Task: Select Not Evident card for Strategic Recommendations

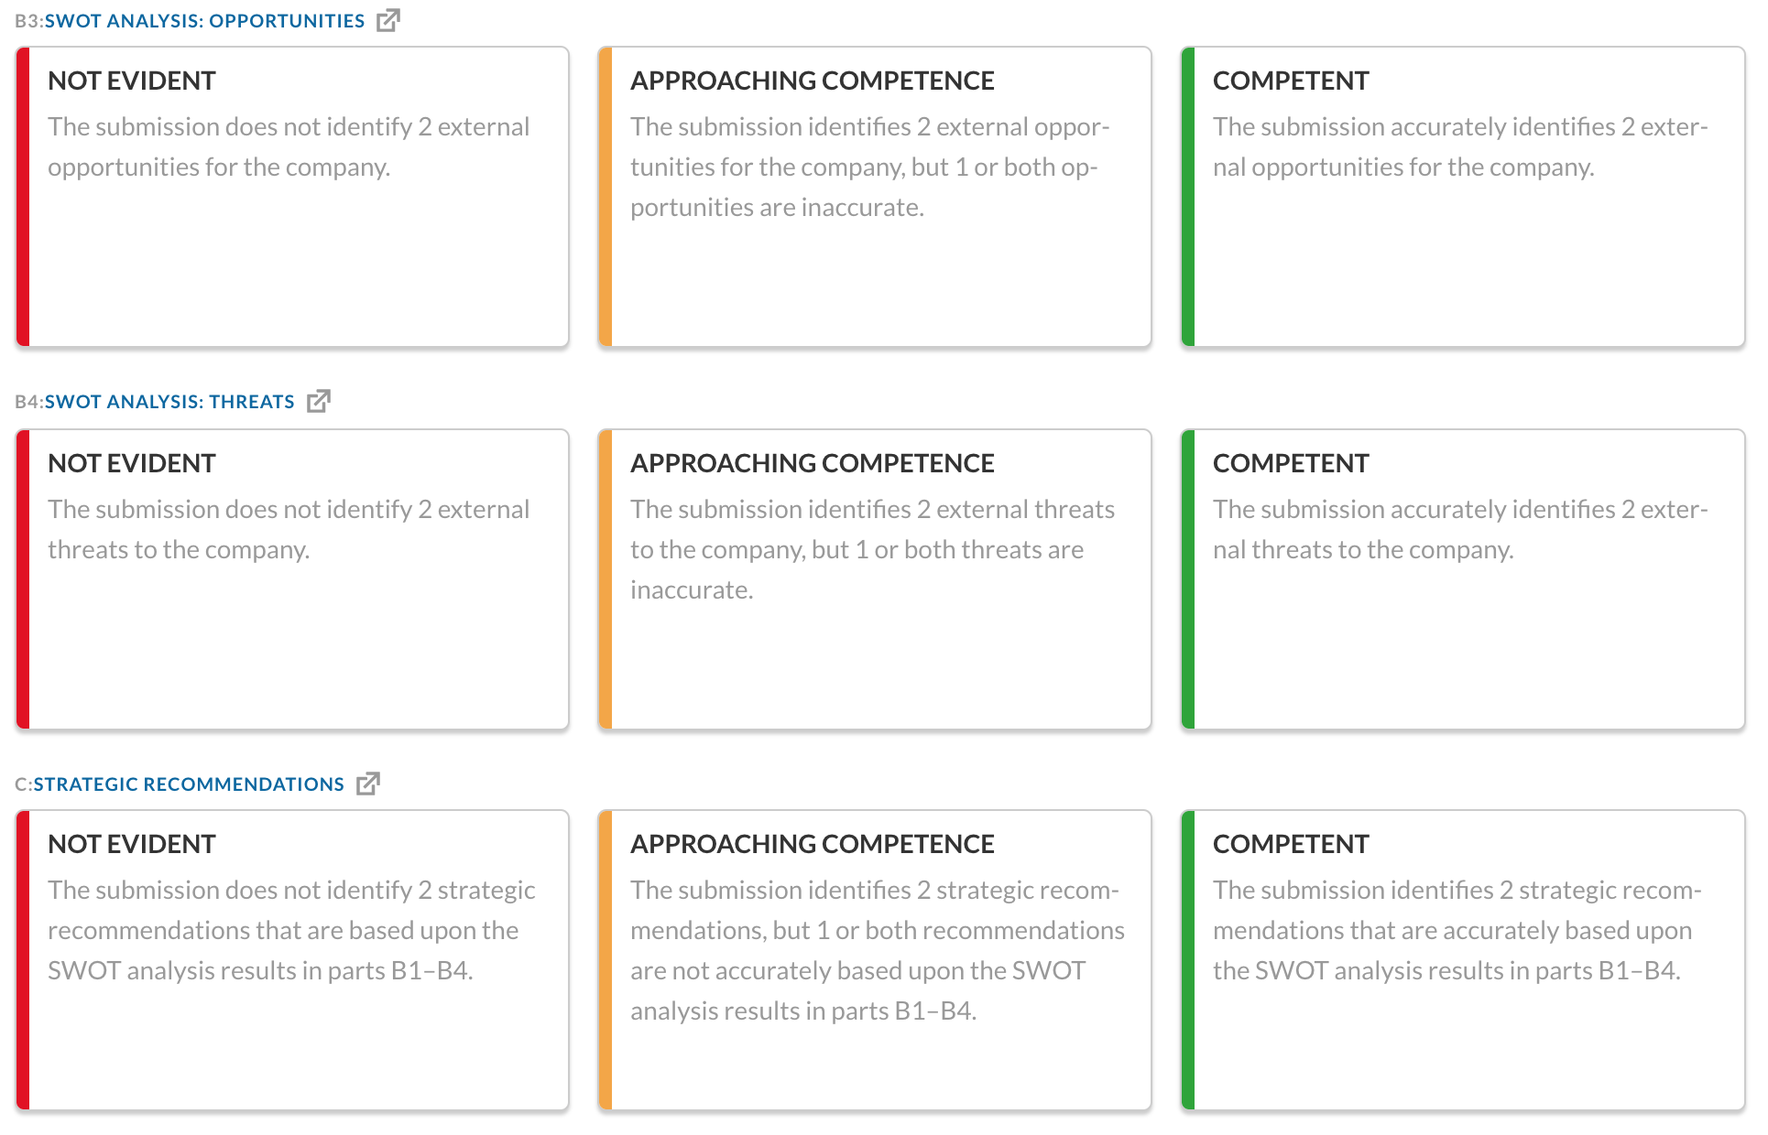Action: (292, 960)
